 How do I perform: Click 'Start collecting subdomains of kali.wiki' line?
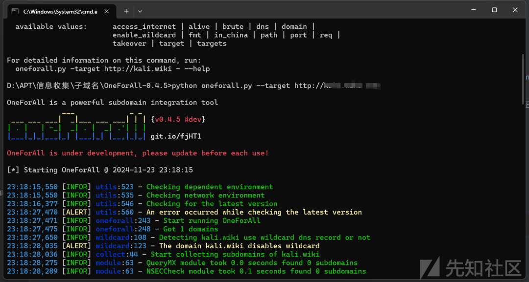(x=235, y=254)
